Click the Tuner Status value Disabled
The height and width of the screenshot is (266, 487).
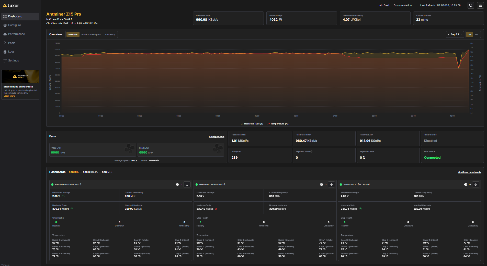point(431,141)
